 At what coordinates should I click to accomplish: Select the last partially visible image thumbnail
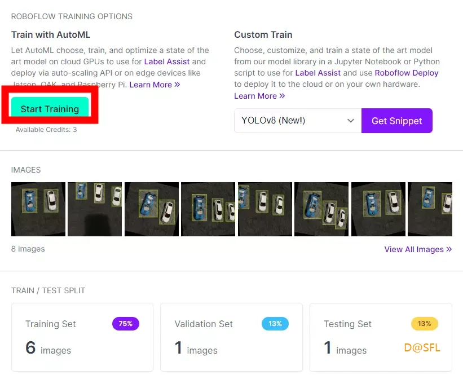[x=430, y=209]
